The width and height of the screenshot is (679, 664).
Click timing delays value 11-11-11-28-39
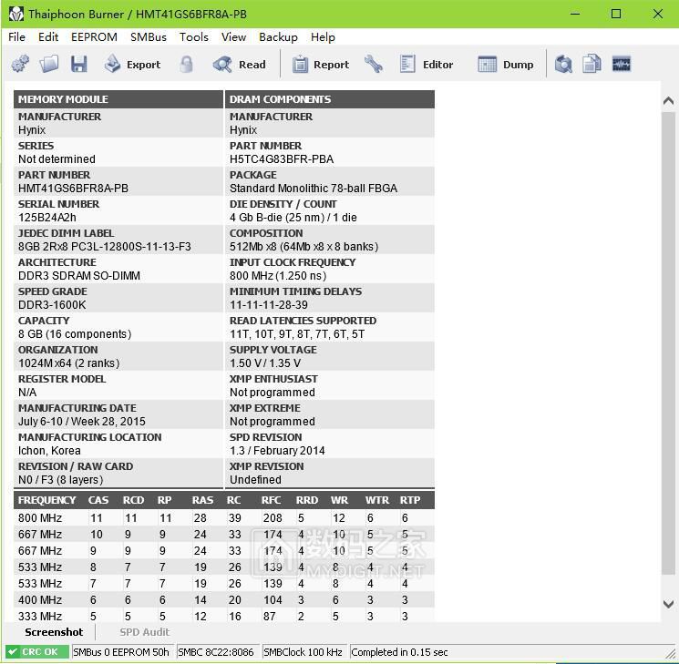(x=269, y=305)
